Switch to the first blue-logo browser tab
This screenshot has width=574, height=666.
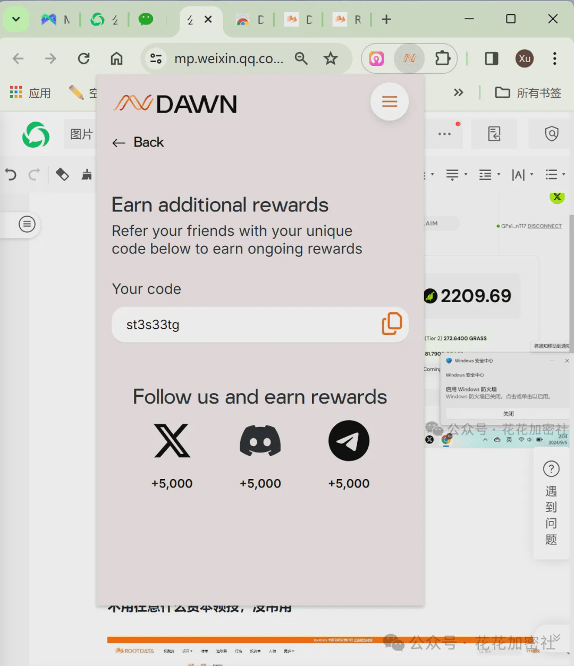click(55, 20)
